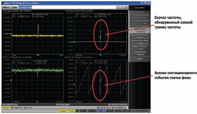
Task: Select delta marker triangle on NB Freq trace
Action: click(100, 32)
